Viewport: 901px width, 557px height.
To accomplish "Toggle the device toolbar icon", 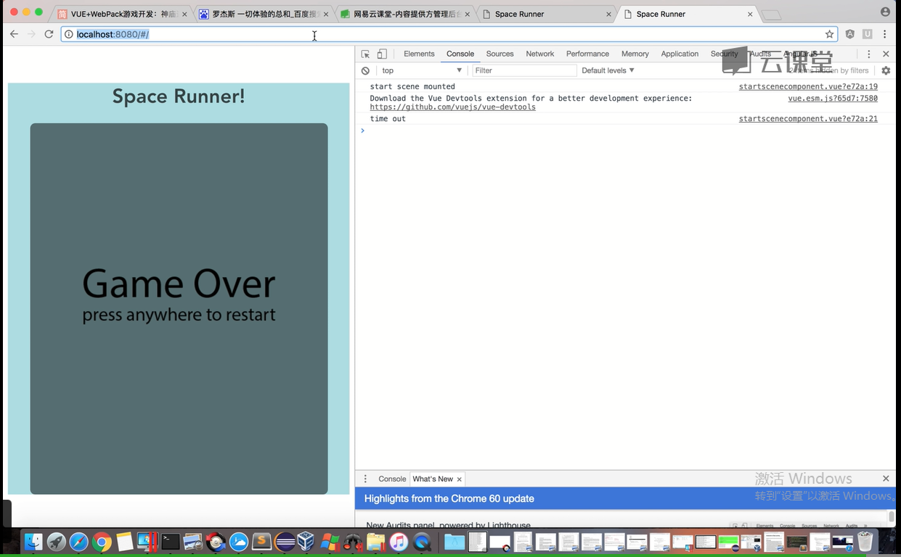I will point(382,54).
